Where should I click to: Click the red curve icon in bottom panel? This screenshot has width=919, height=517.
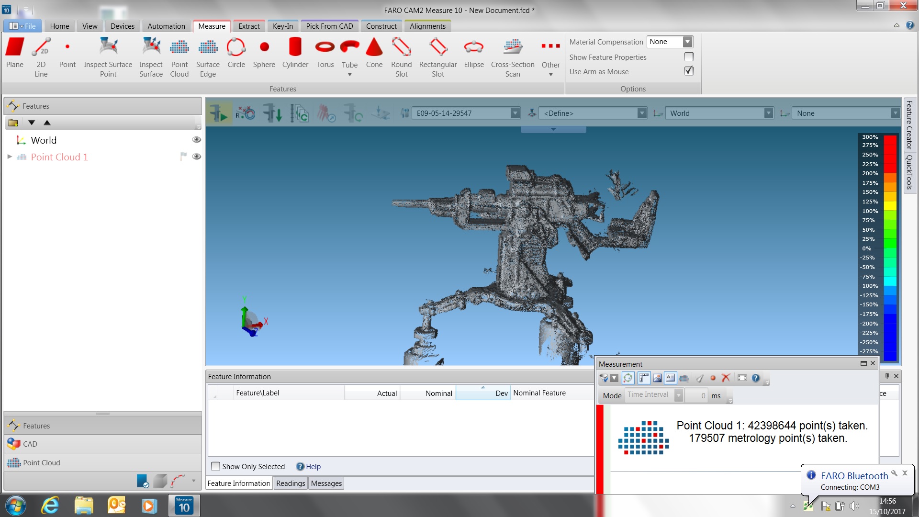click(178, 481)
